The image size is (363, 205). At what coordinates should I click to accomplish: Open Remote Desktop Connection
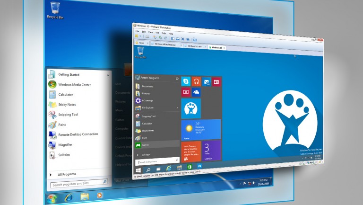[x=78, y=134]
